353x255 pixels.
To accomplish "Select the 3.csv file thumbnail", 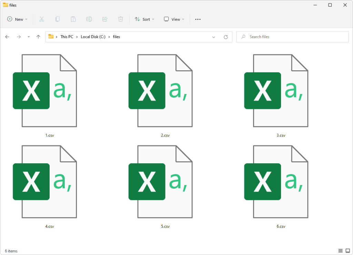I will point(281,91).
